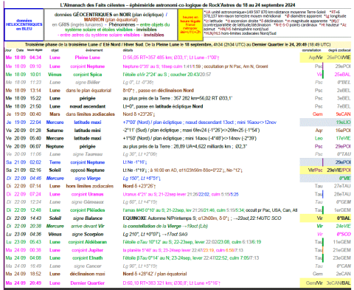Click the "EQUINOXE" details text
Viewport: 354px width, 290px height.
point(135,218)
